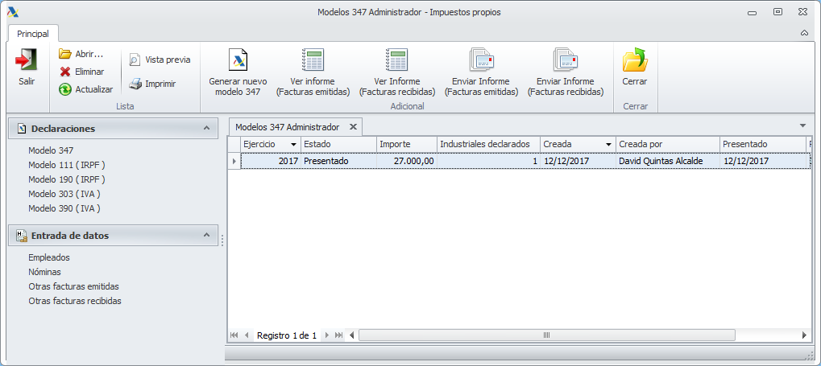Viewport: 821px width, 366px height.
Task: Select the 2017 Ejercicio cell
Action: [x=271, y=161]
